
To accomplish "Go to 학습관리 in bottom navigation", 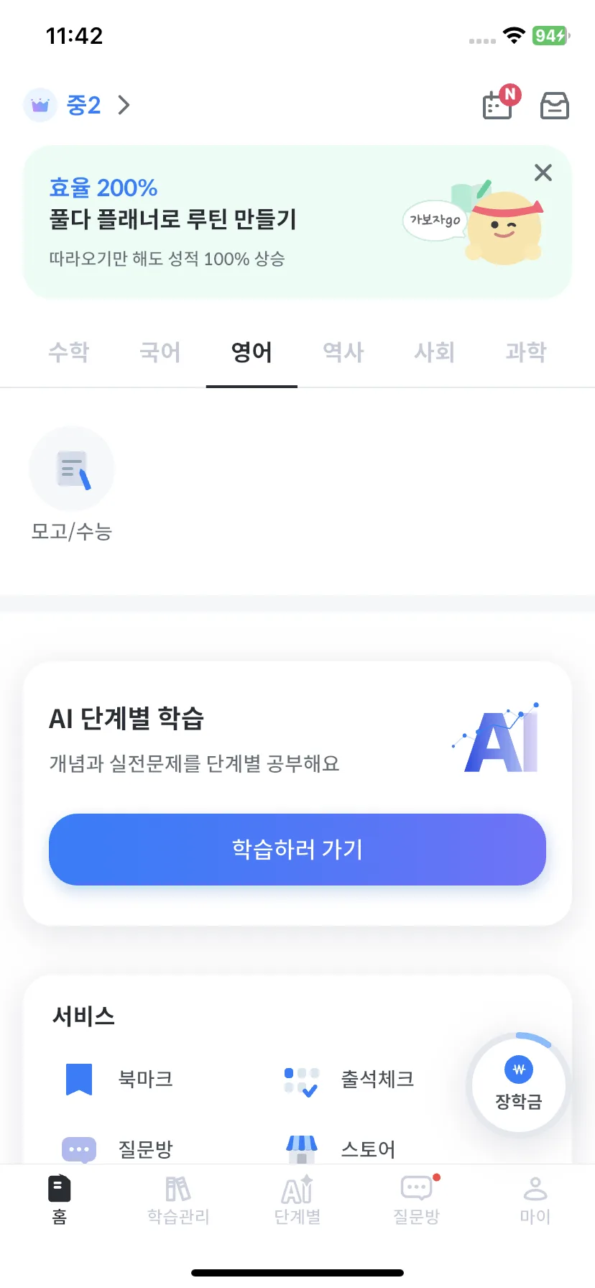I will pos(178,1200).
